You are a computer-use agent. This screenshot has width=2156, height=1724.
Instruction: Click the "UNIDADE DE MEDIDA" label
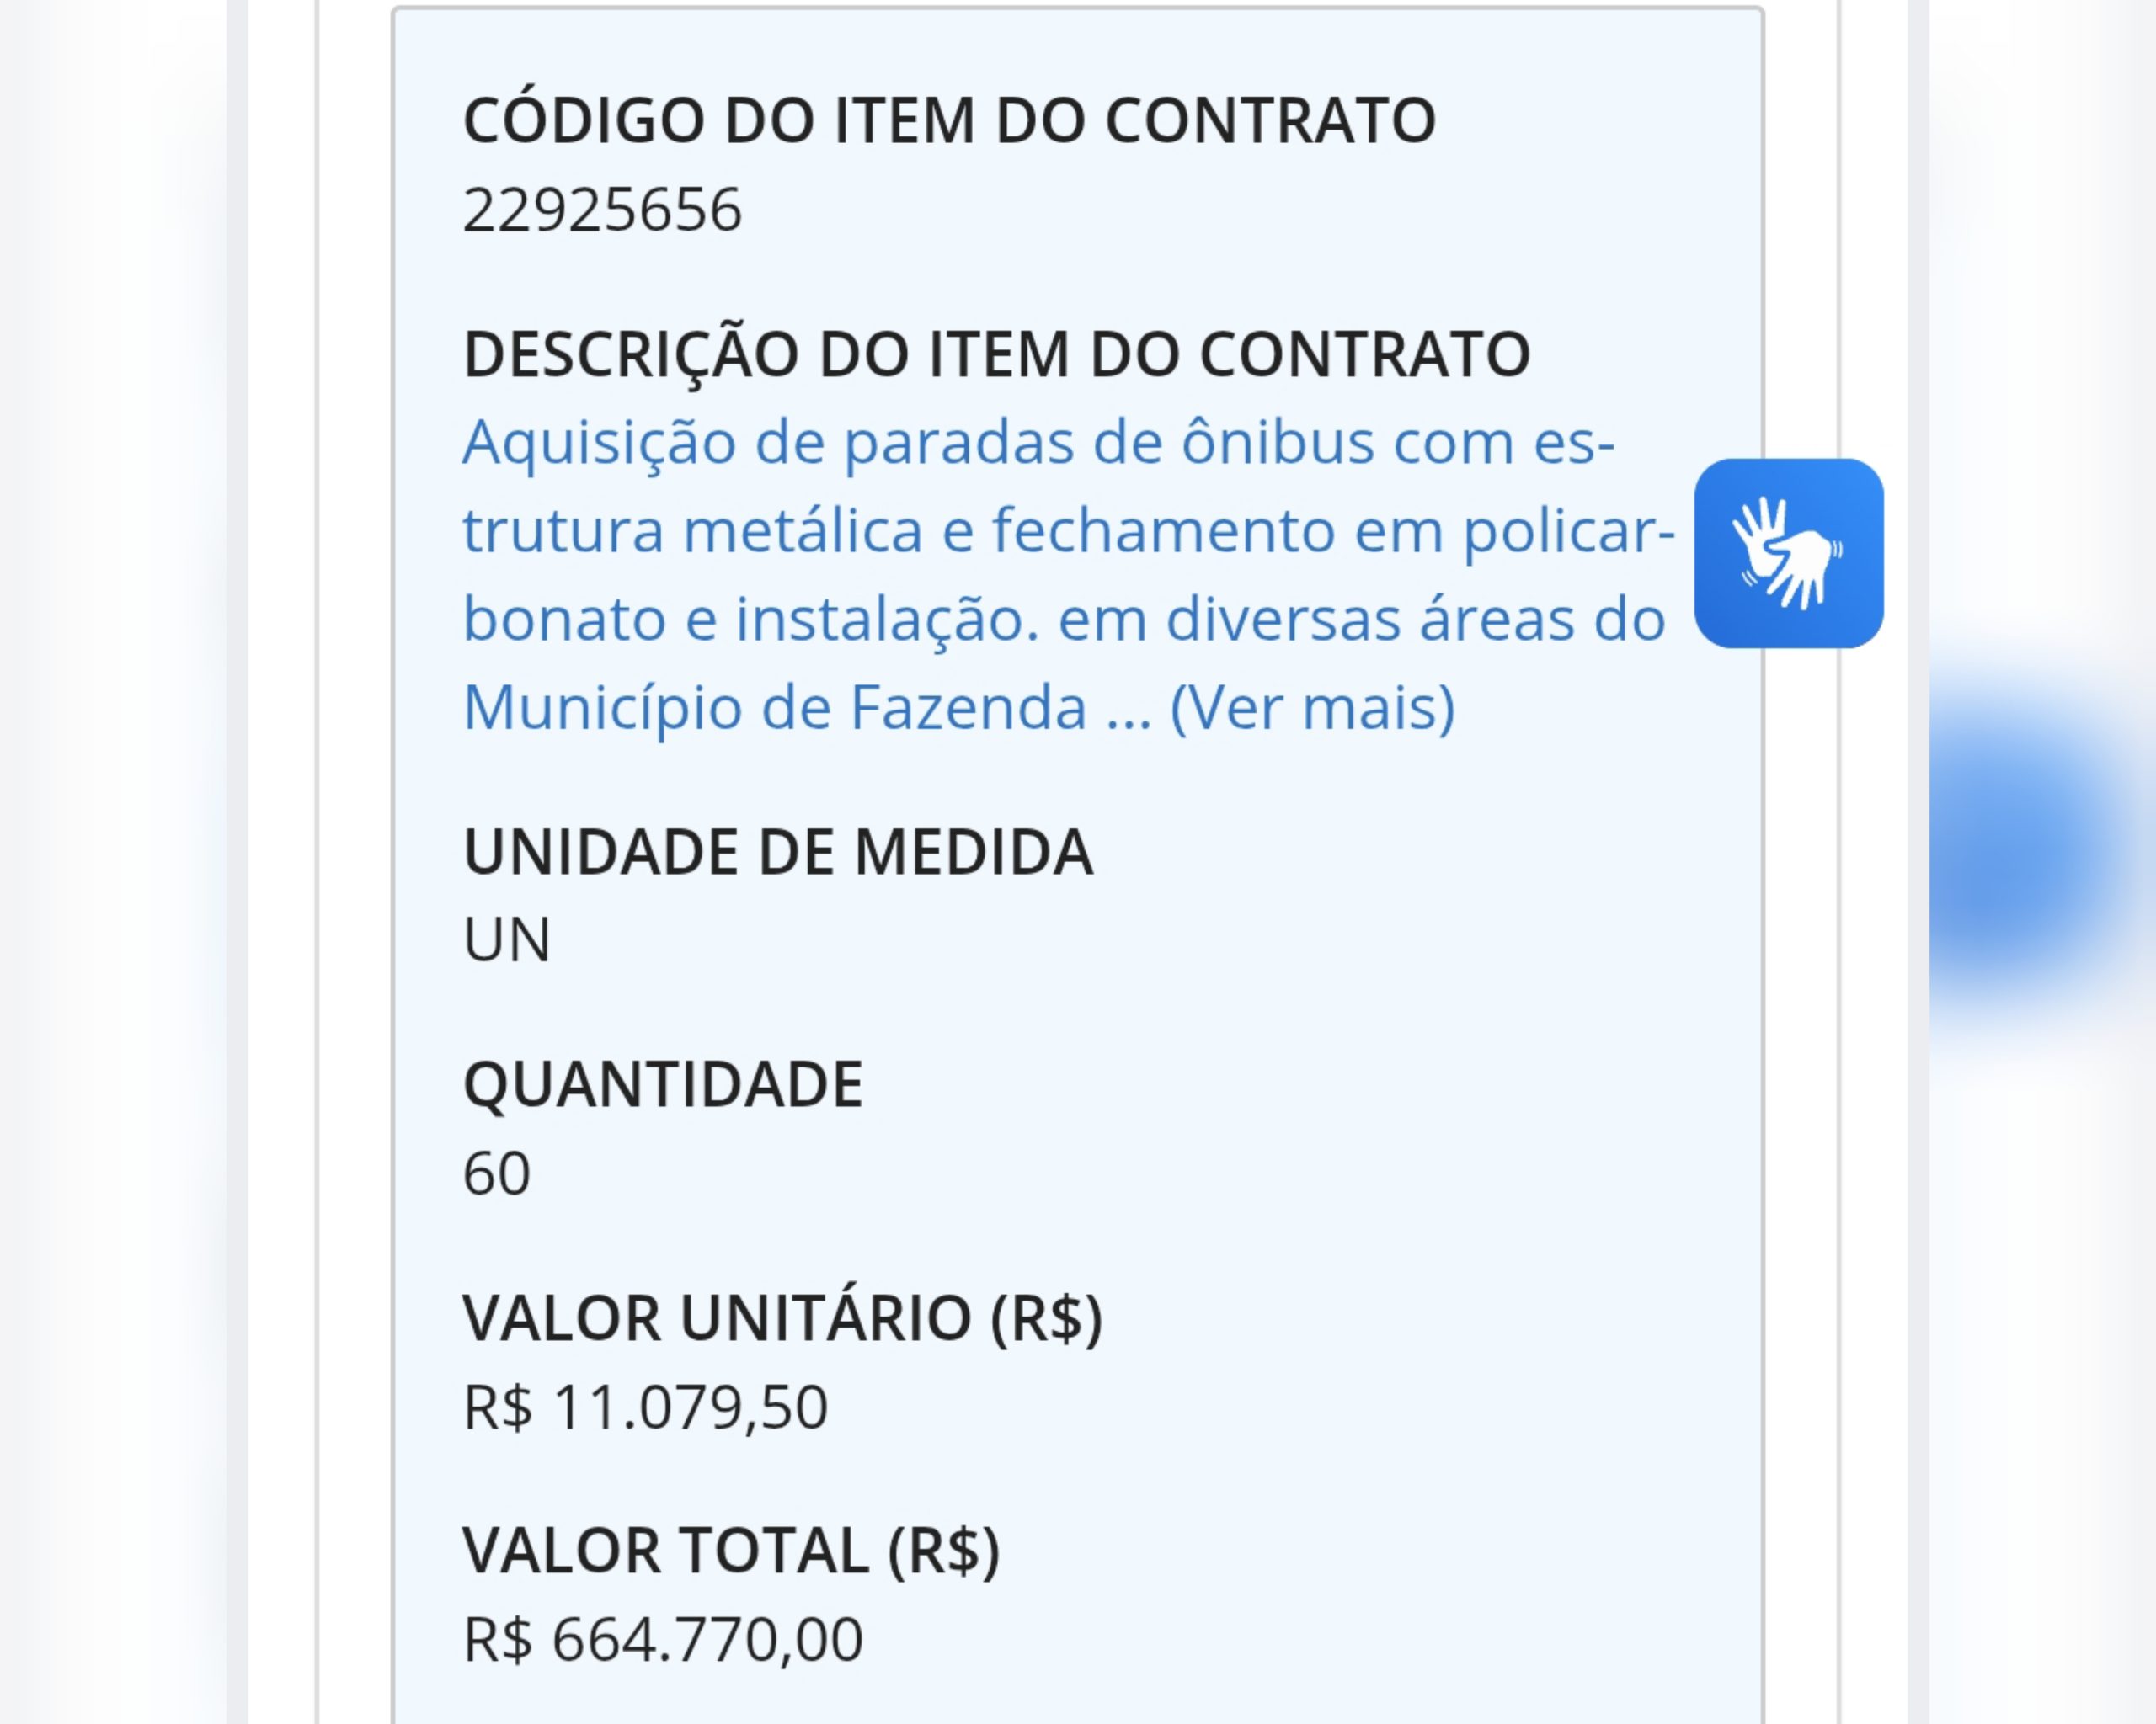778,852
